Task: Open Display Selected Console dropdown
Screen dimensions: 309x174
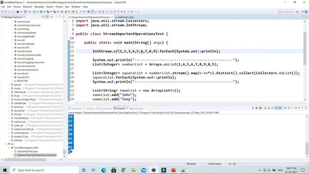Action: pyautogui.click(x=292, y=108)
